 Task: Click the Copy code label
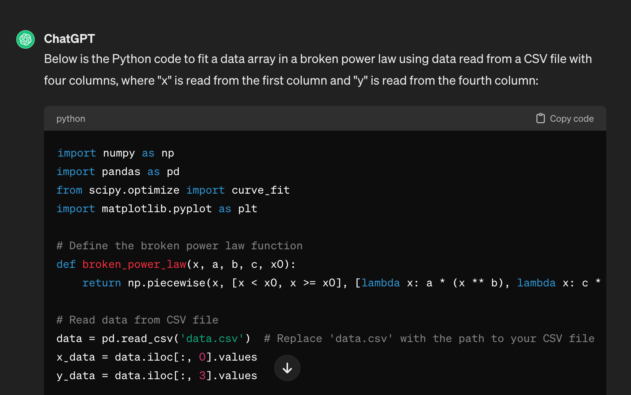coord(572,119)
